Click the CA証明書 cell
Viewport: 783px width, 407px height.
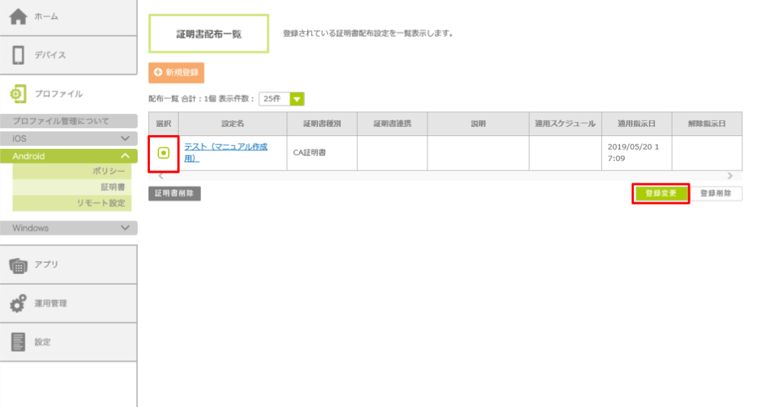tap(322, 153)
